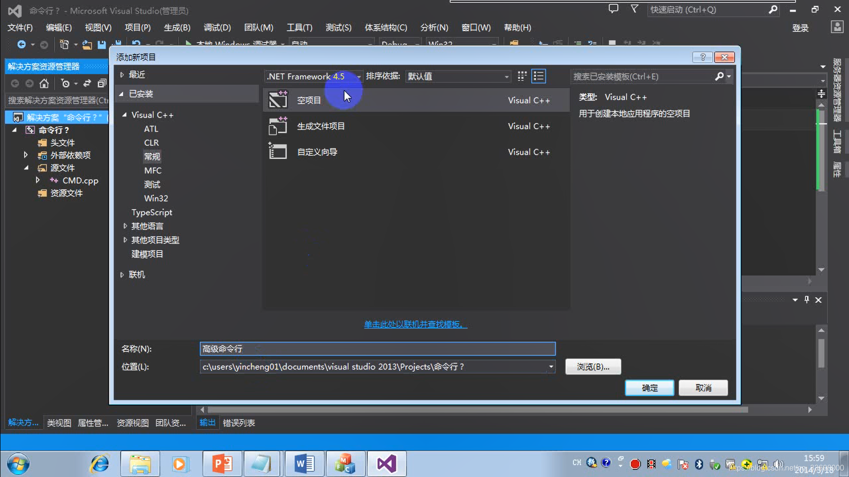Select 测试 category under Visual C++

pos(152,185)
